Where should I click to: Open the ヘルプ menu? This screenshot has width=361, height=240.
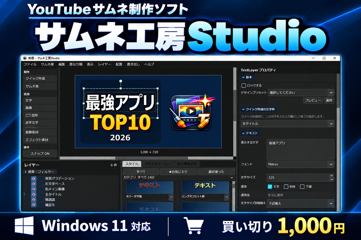coord(149,64)
